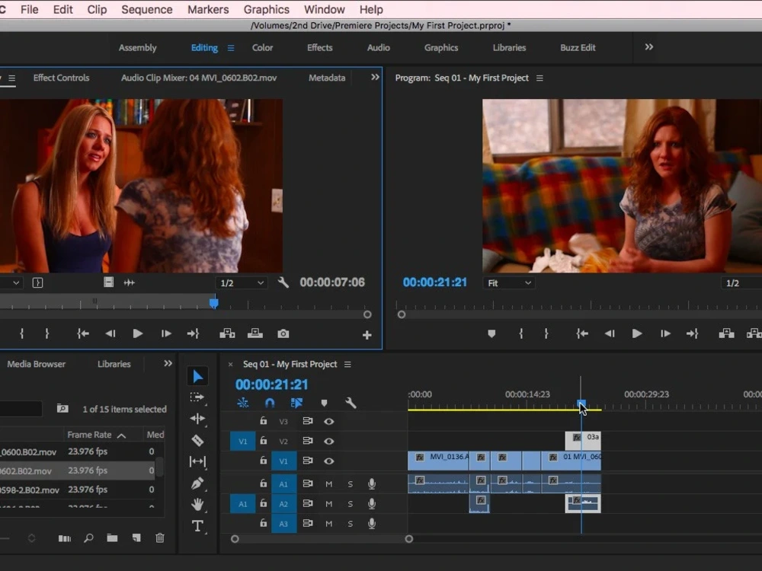Viewport: 762px width, 571px height.
Task: Open the Markers menu
Action: 208,10
